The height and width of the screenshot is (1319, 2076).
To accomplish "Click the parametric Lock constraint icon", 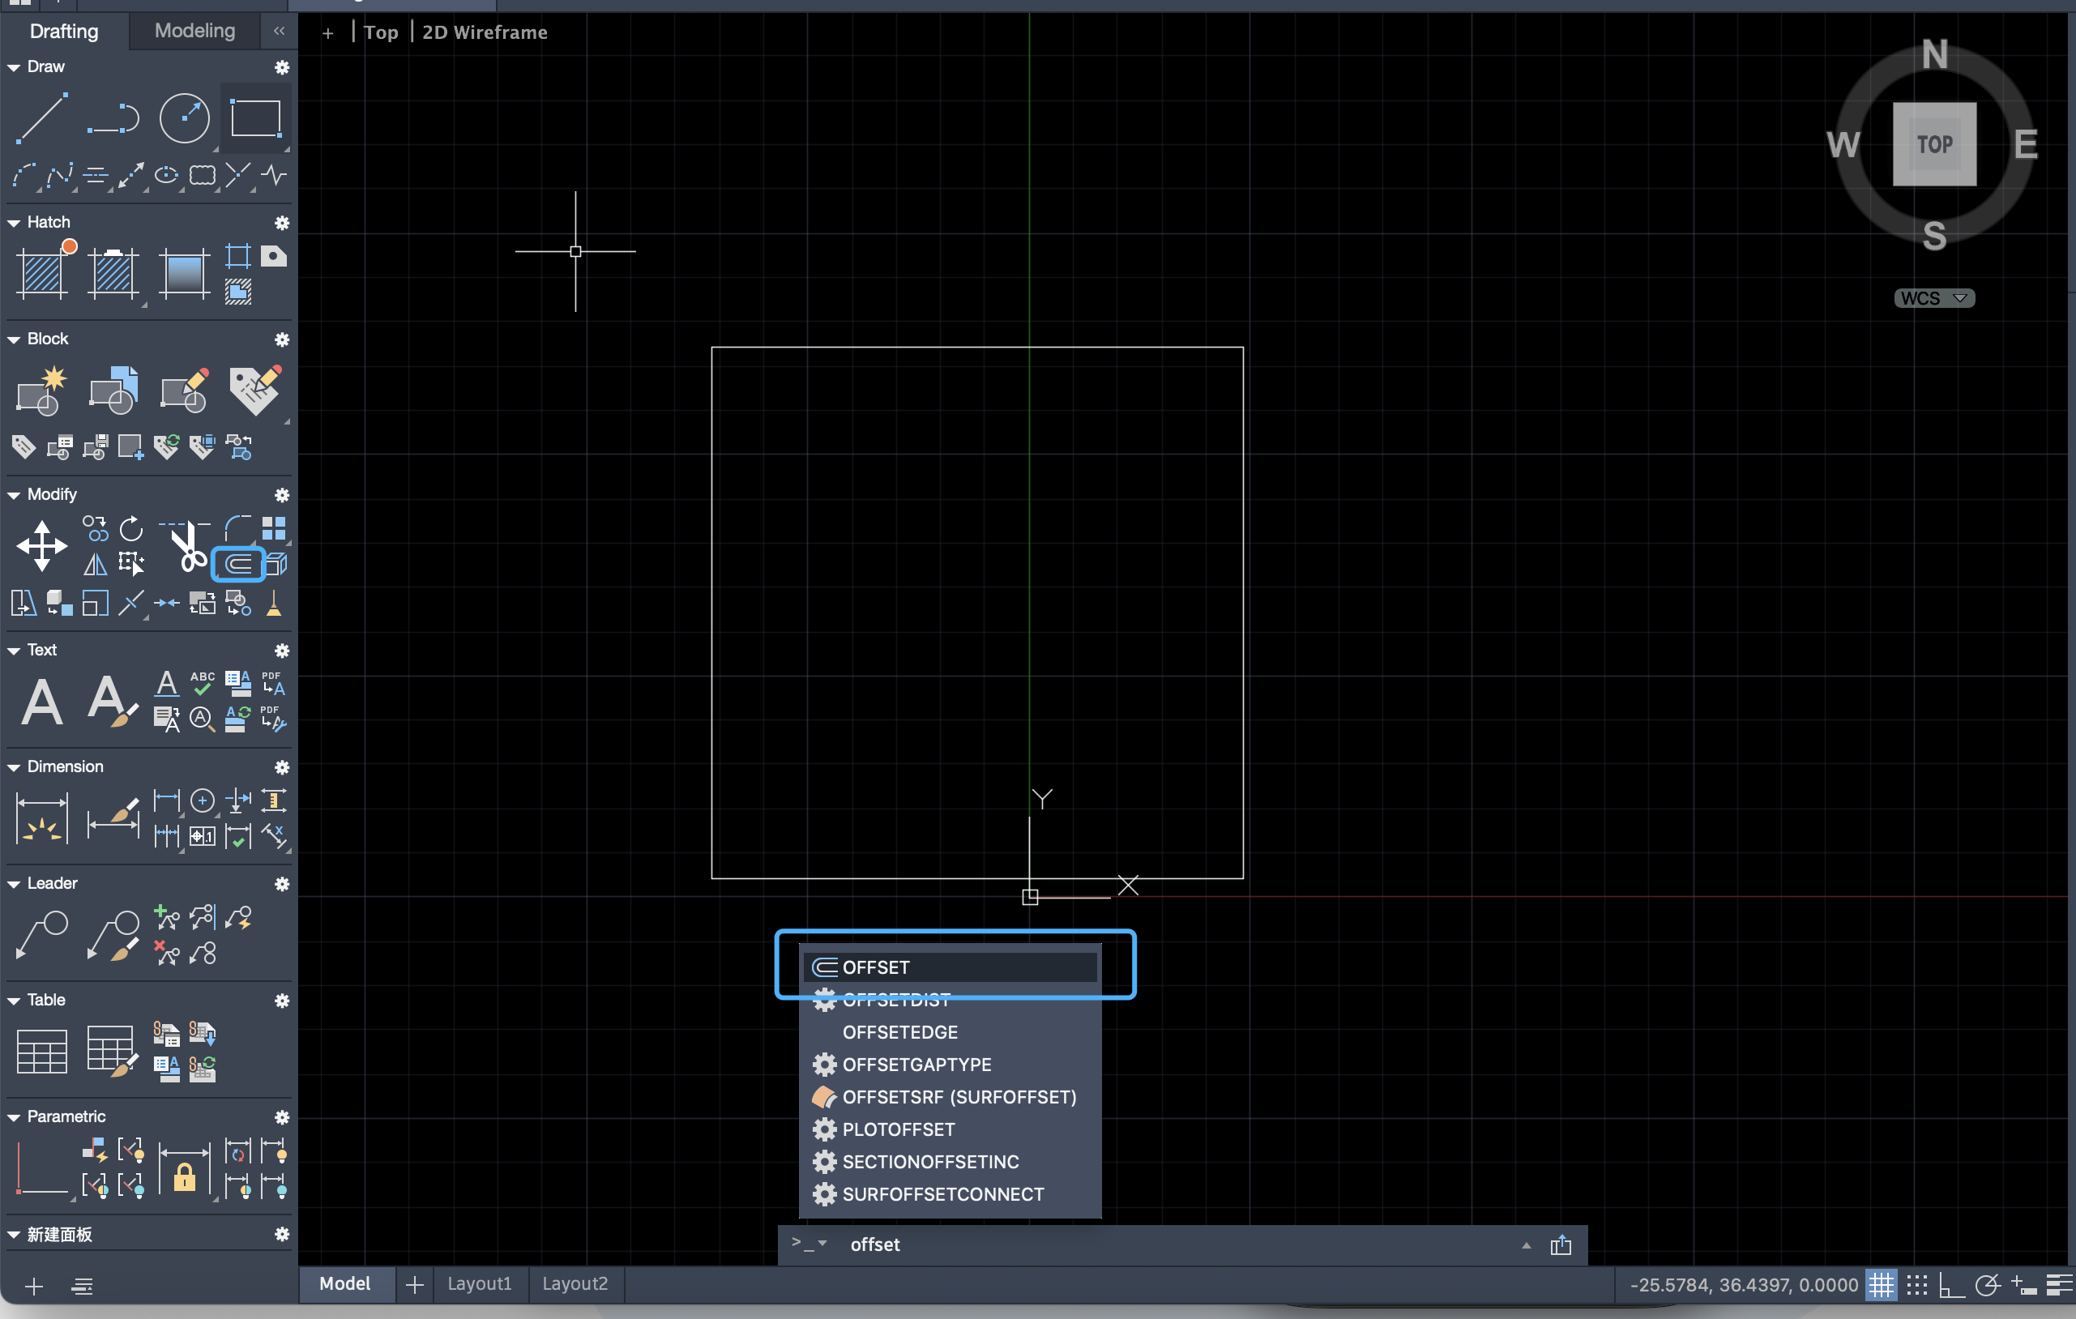I will point(185,1169).
